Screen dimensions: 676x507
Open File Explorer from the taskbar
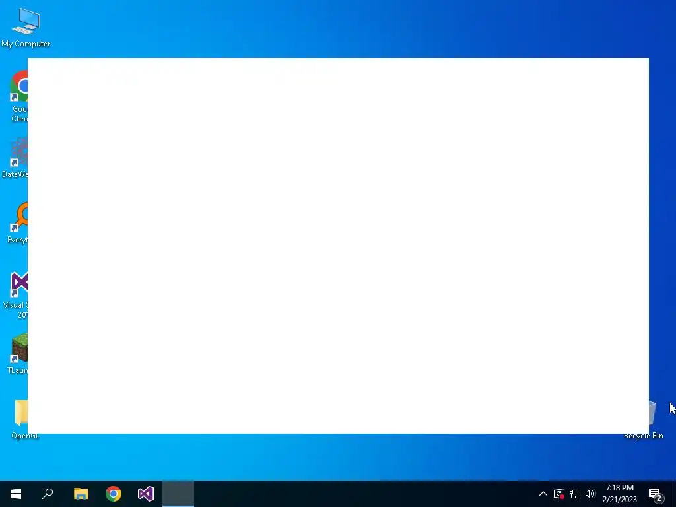81,494
